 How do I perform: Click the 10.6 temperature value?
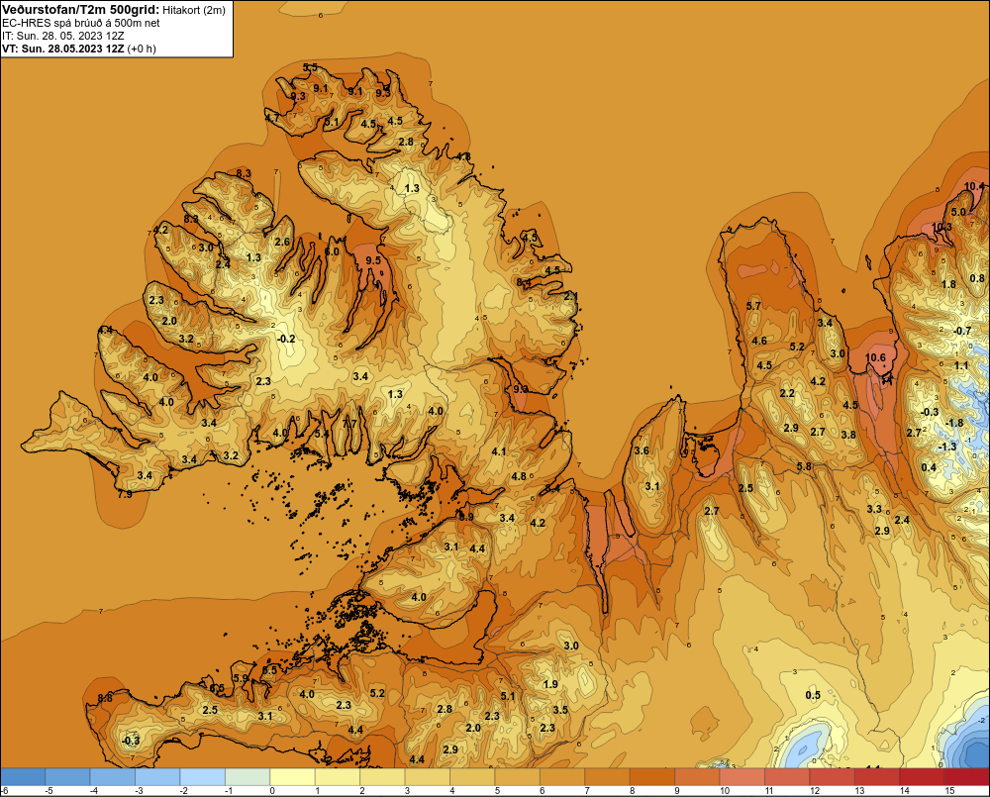pyautogui.click(x=875, y=357)
